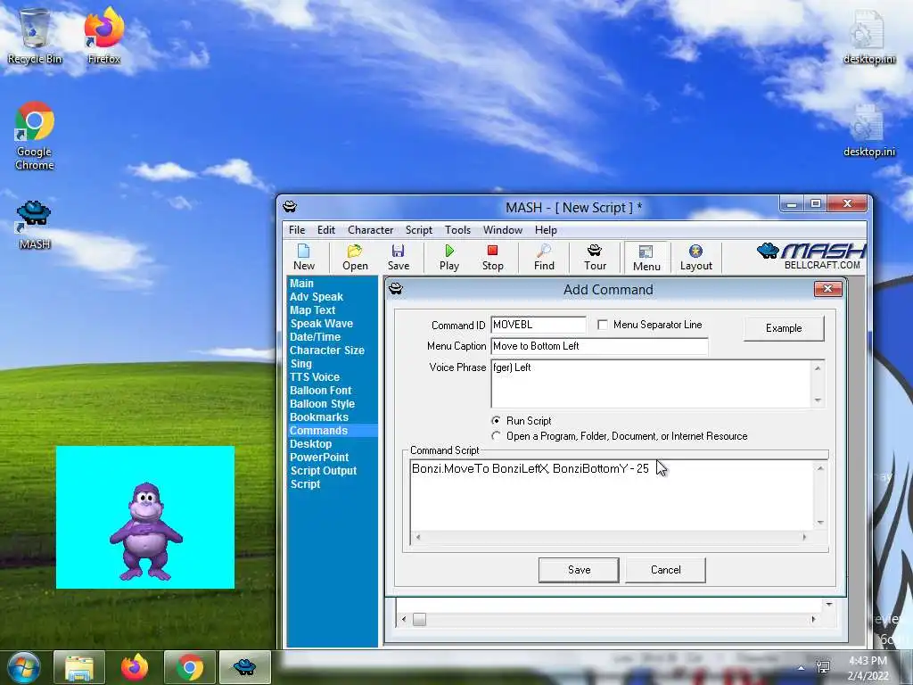Select Adv Speak in the sidebar

click(x=317, y=296)
